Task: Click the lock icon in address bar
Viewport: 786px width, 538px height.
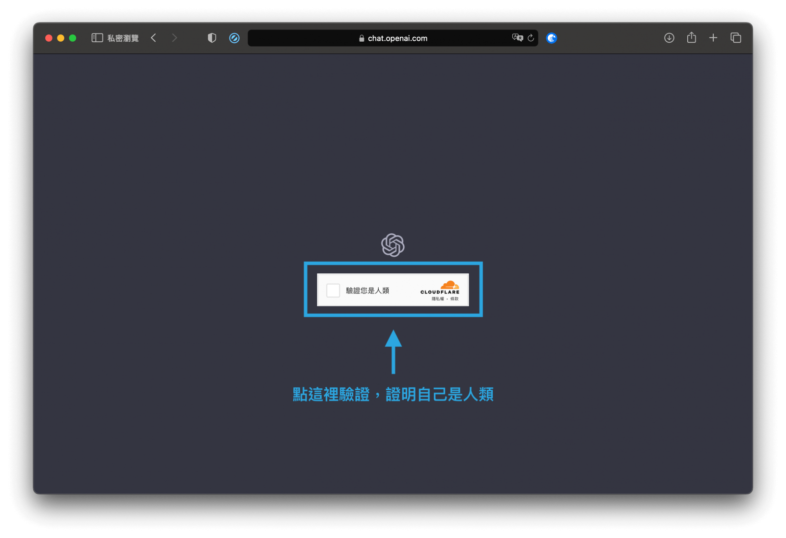Action: pyautogui.click(x=362, y=38)
